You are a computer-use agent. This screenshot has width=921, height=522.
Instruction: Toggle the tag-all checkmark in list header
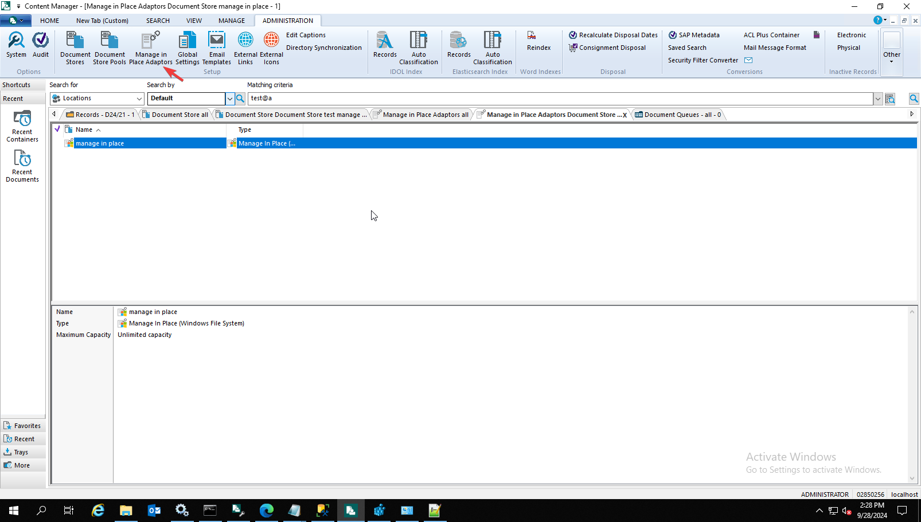point(57,129)
